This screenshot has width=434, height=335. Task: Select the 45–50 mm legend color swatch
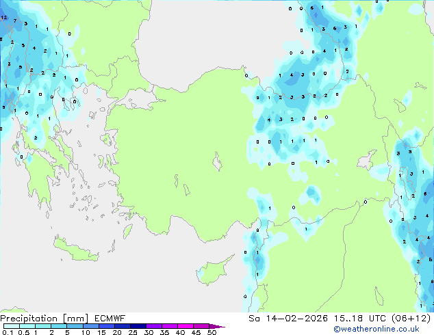(201, 326)
